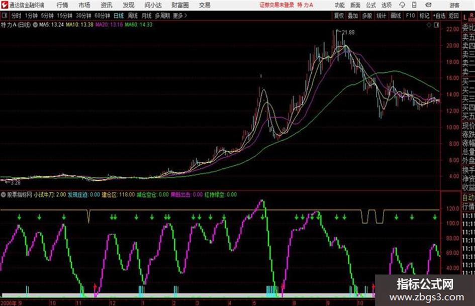The width and height of the screenshot is (475, 306).
Task: Click the 2006年 date axis label
Action: (9, 303)
